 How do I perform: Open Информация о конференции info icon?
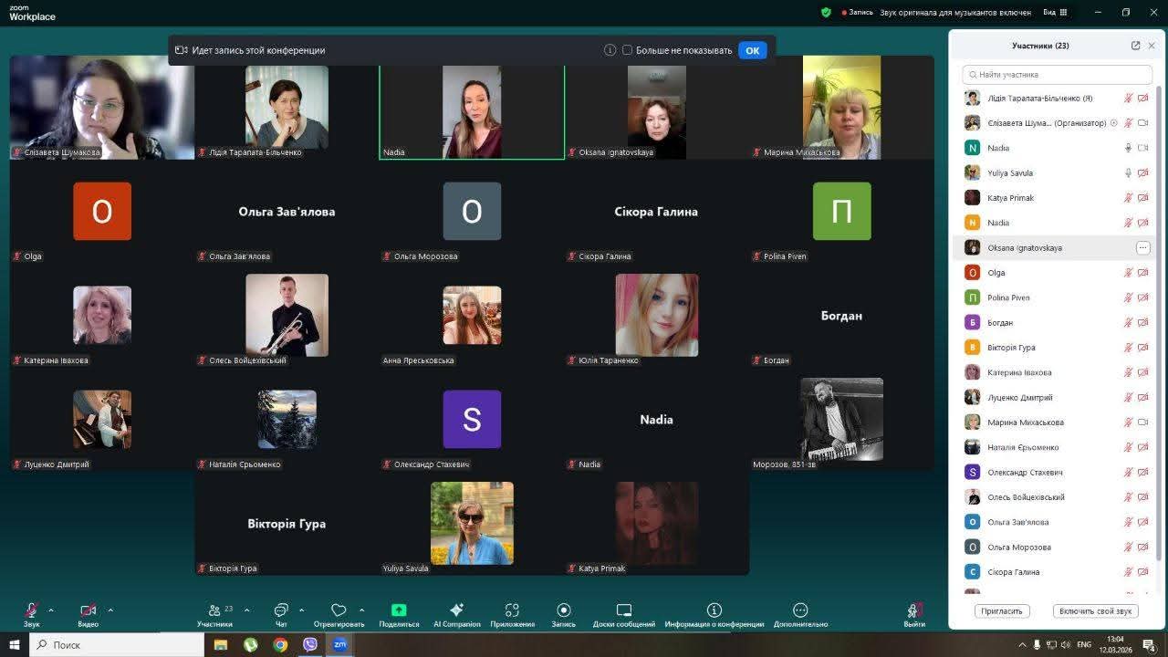pos(714,610)
